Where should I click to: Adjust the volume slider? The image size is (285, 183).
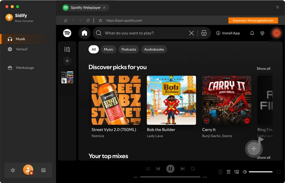(x=261, y=172)
